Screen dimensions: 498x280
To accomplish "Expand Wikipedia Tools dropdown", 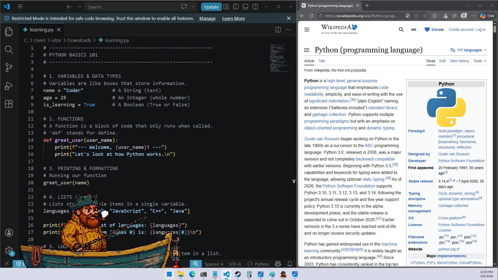I will [x=480, y=61].
